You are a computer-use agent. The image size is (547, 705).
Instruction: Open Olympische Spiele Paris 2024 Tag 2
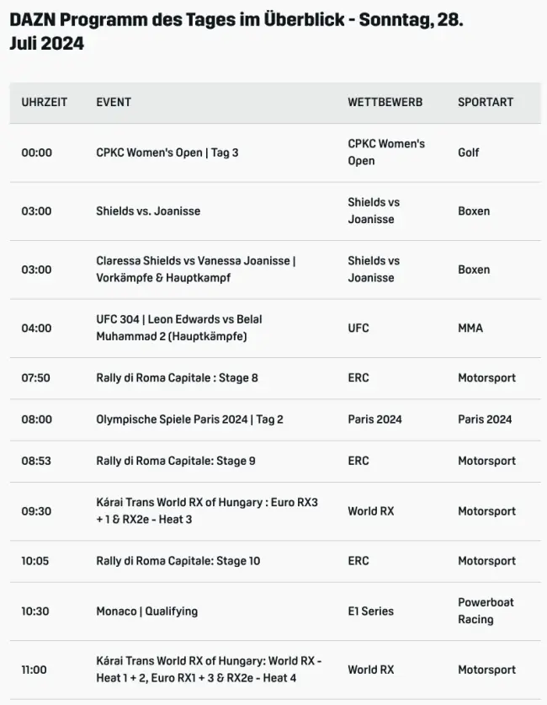click(189, 419)
